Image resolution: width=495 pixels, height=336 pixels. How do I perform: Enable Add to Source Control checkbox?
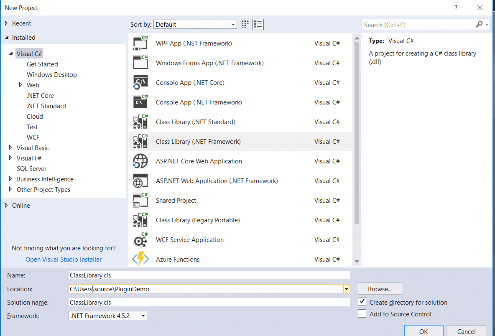point(362,313)
